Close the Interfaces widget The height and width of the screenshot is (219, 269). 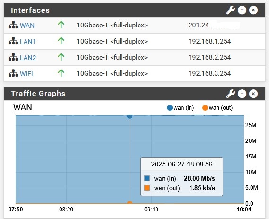coord(253,10)
